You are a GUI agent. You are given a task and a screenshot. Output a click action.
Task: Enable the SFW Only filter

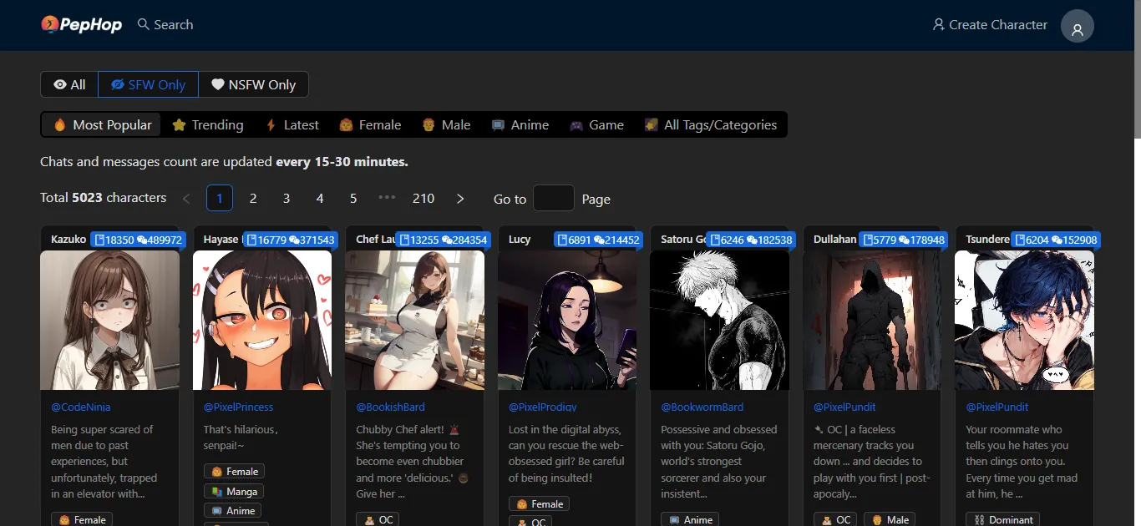click(148, 84)
